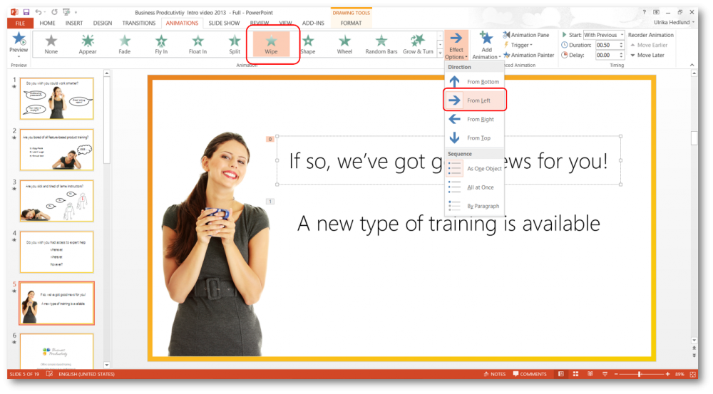The width and height of the screenshot is (713, 394).
Task: Collapse the Effect Options dropdown
Action: tap(456, 46)
